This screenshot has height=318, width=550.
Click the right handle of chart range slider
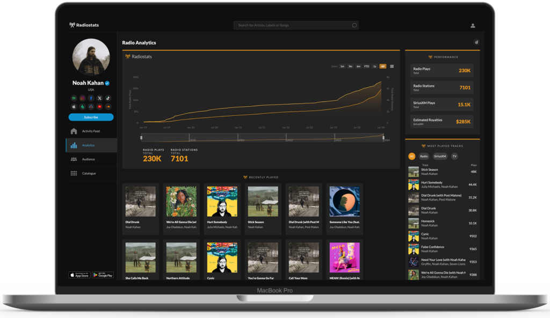[383, 138]
